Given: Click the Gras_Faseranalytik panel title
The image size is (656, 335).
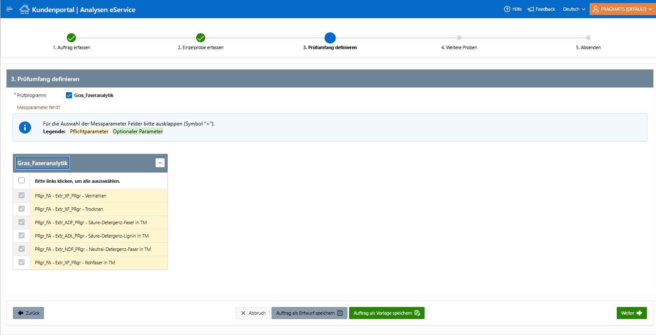Looking at the screenshot, I should pos(43,163).
